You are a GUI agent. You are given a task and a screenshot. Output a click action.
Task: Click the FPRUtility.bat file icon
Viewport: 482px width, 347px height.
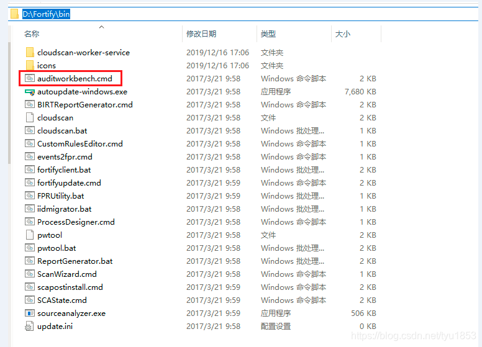coord(30,196)
